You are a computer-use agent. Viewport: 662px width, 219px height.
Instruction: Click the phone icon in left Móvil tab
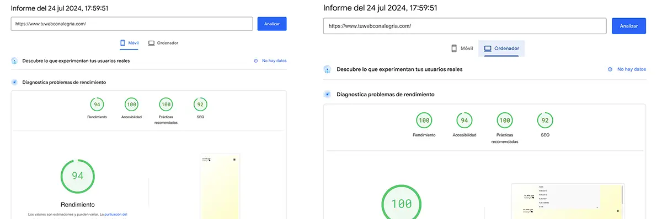pos(123,43)
